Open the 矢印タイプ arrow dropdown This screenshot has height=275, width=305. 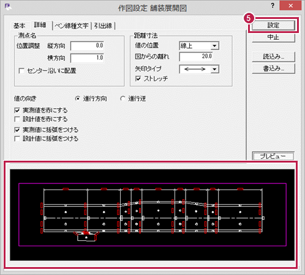214,69
